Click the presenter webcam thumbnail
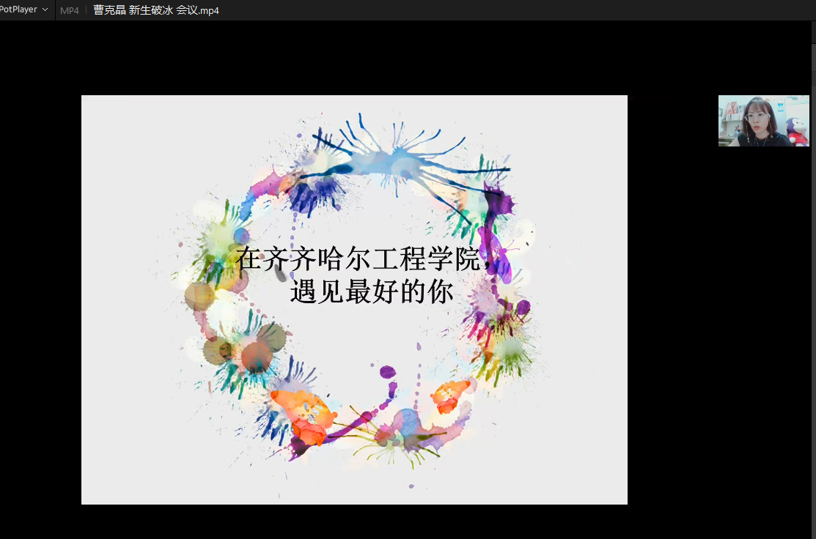Viewport: 816px width, 539px height. tap(763, 121)
